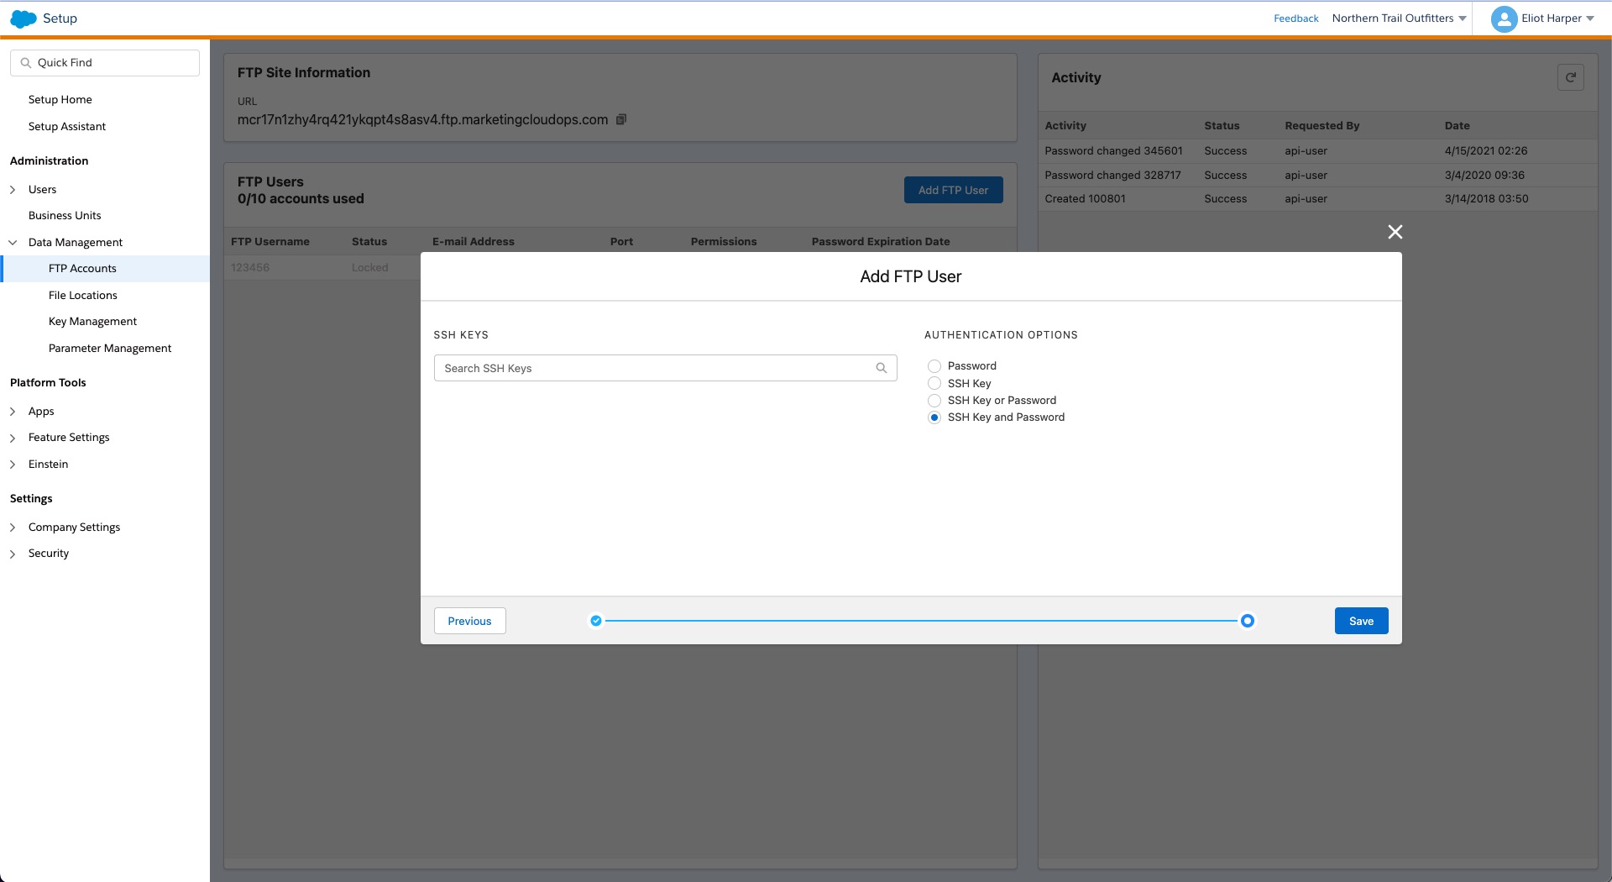This screenshot has width=1612, height=882.
Task: Expand the Einstein section
Action: pos(13,465)
